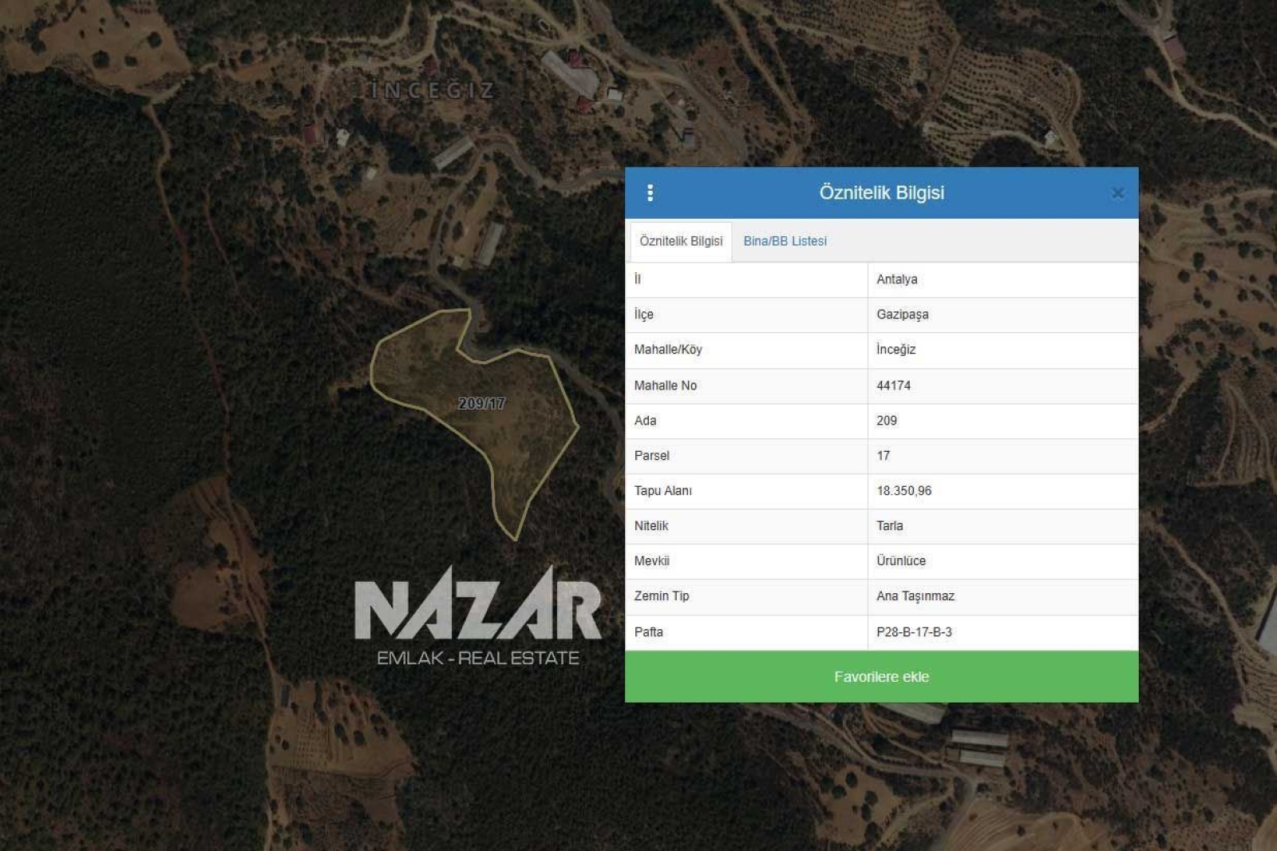The width and height of the screenshot is (1277, 851).
Task: Click the 209/17 parcel label on map
Action: pos(481,403)
